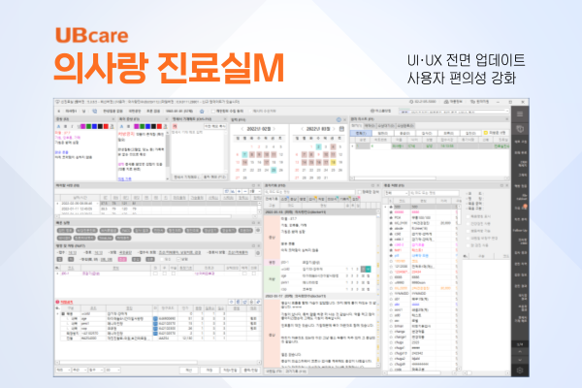Advance to next month on the March calendar
Image resolution: width=582 pixels, height=388 pixels.
click(333, 127)
